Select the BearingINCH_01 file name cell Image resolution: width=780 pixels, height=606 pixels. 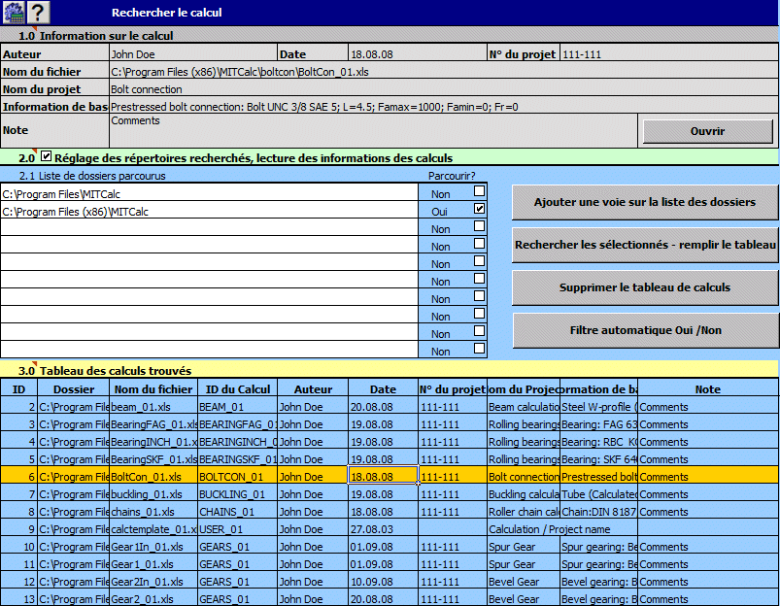tap(153, 441)
